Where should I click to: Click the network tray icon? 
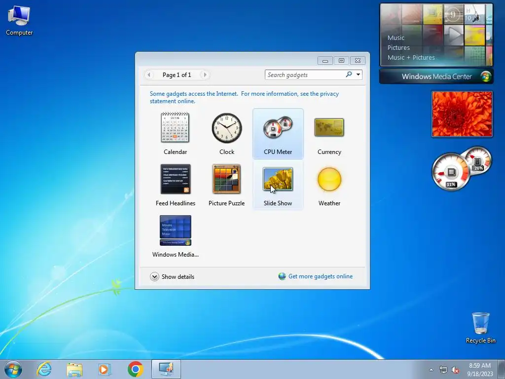[443, 370]
